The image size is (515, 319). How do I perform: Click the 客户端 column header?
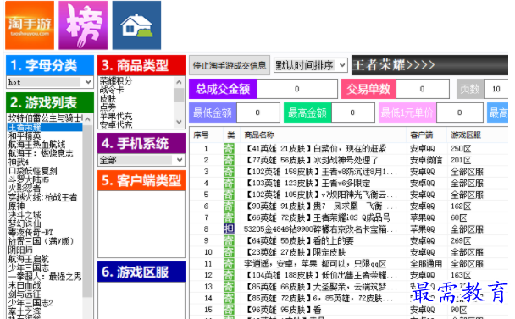422,135
